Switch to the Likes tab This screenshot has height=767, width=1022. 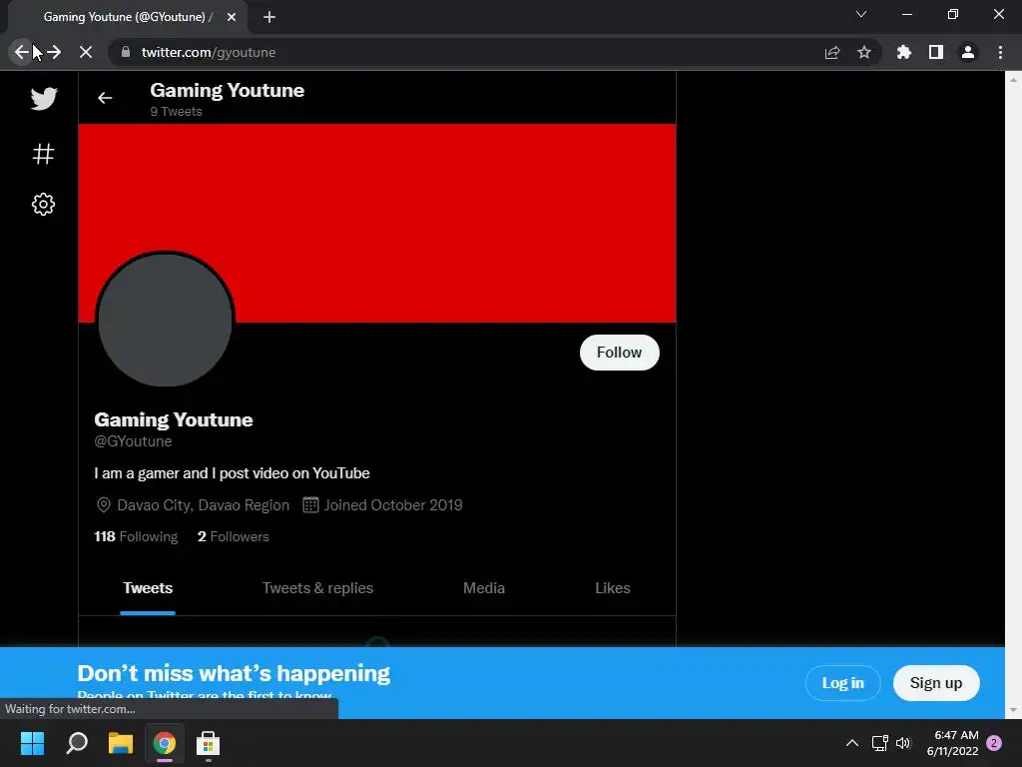(613, 588)
